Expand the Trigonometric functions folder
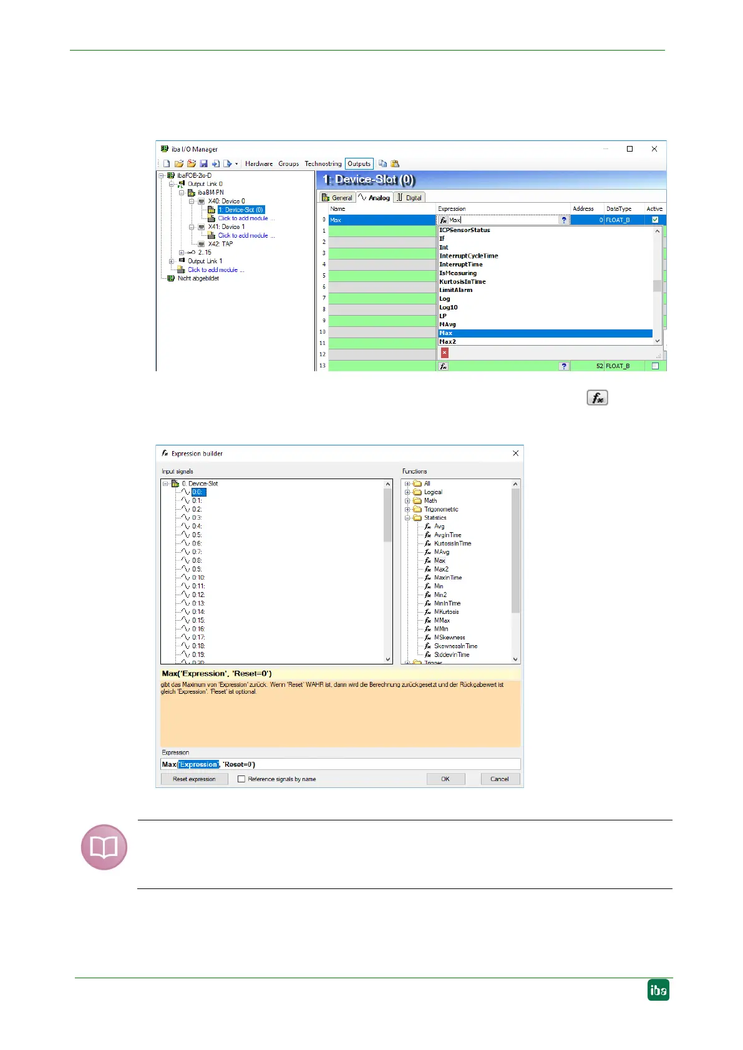Viewport: 743px width, 1050px height. 407,509
